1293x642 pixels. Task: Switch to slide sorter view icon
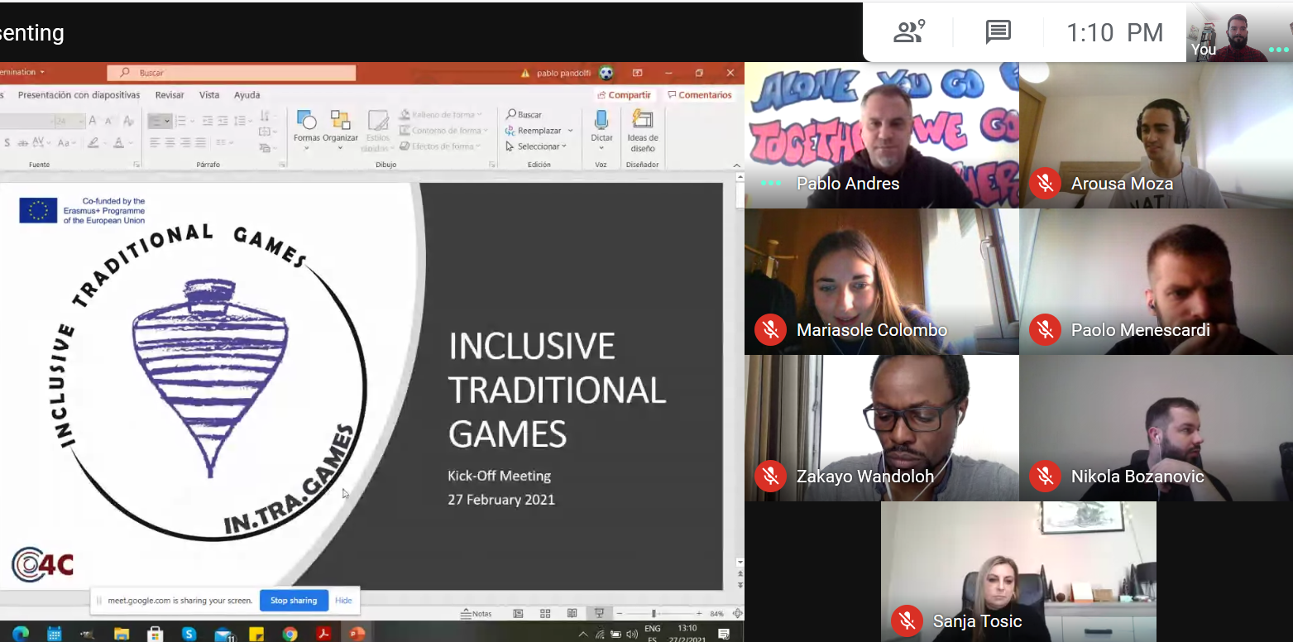tap(545, 613)
